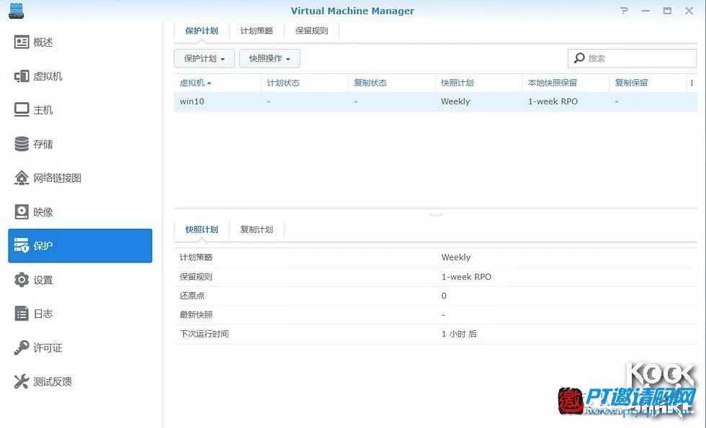Open the column options three-dot menu

692,83
